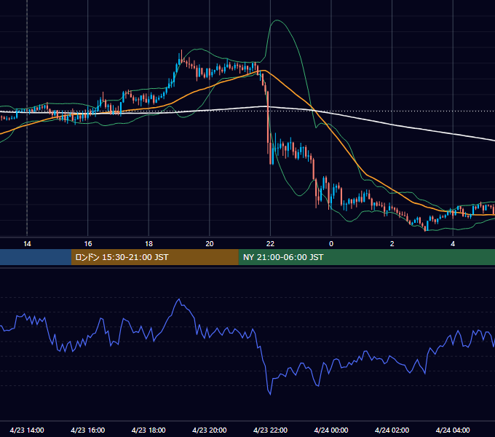Screen dimensions: 495x437
Task: Click the 18 hour axis label
Action: [148, 244]
